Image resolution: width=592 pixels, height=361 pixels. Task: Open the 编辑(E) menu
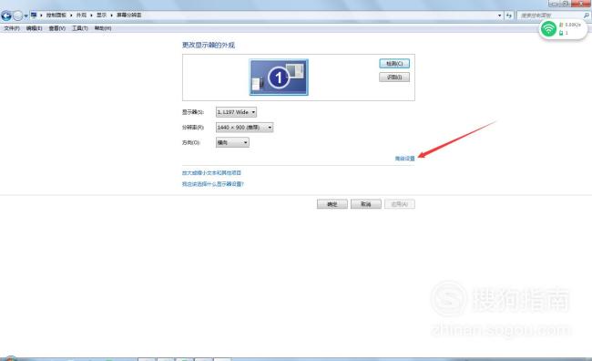tap(34, 28)
